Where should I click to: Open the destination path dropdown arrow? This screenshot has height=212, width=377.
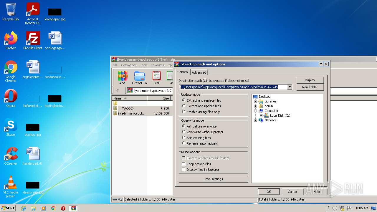[290, 87]
